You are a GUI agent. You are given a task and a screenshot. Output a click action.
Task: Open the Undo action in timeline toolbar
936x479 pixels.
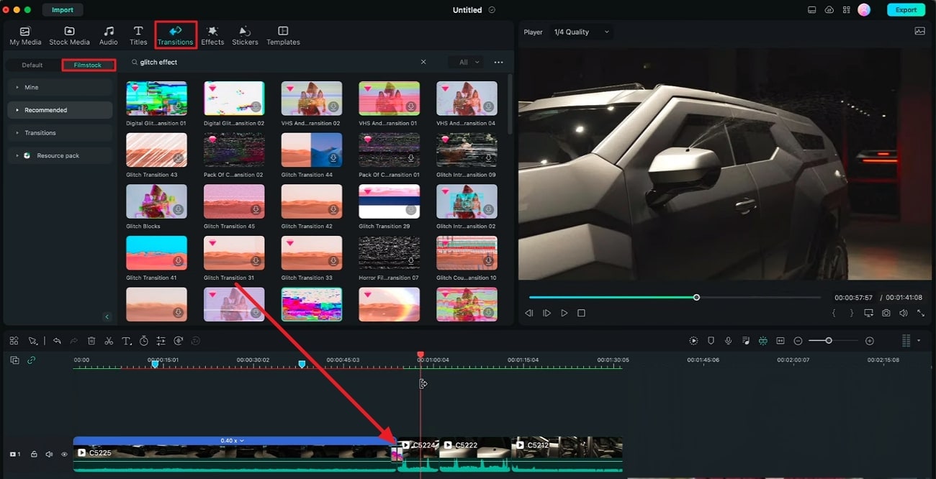[x=57, y=341]
